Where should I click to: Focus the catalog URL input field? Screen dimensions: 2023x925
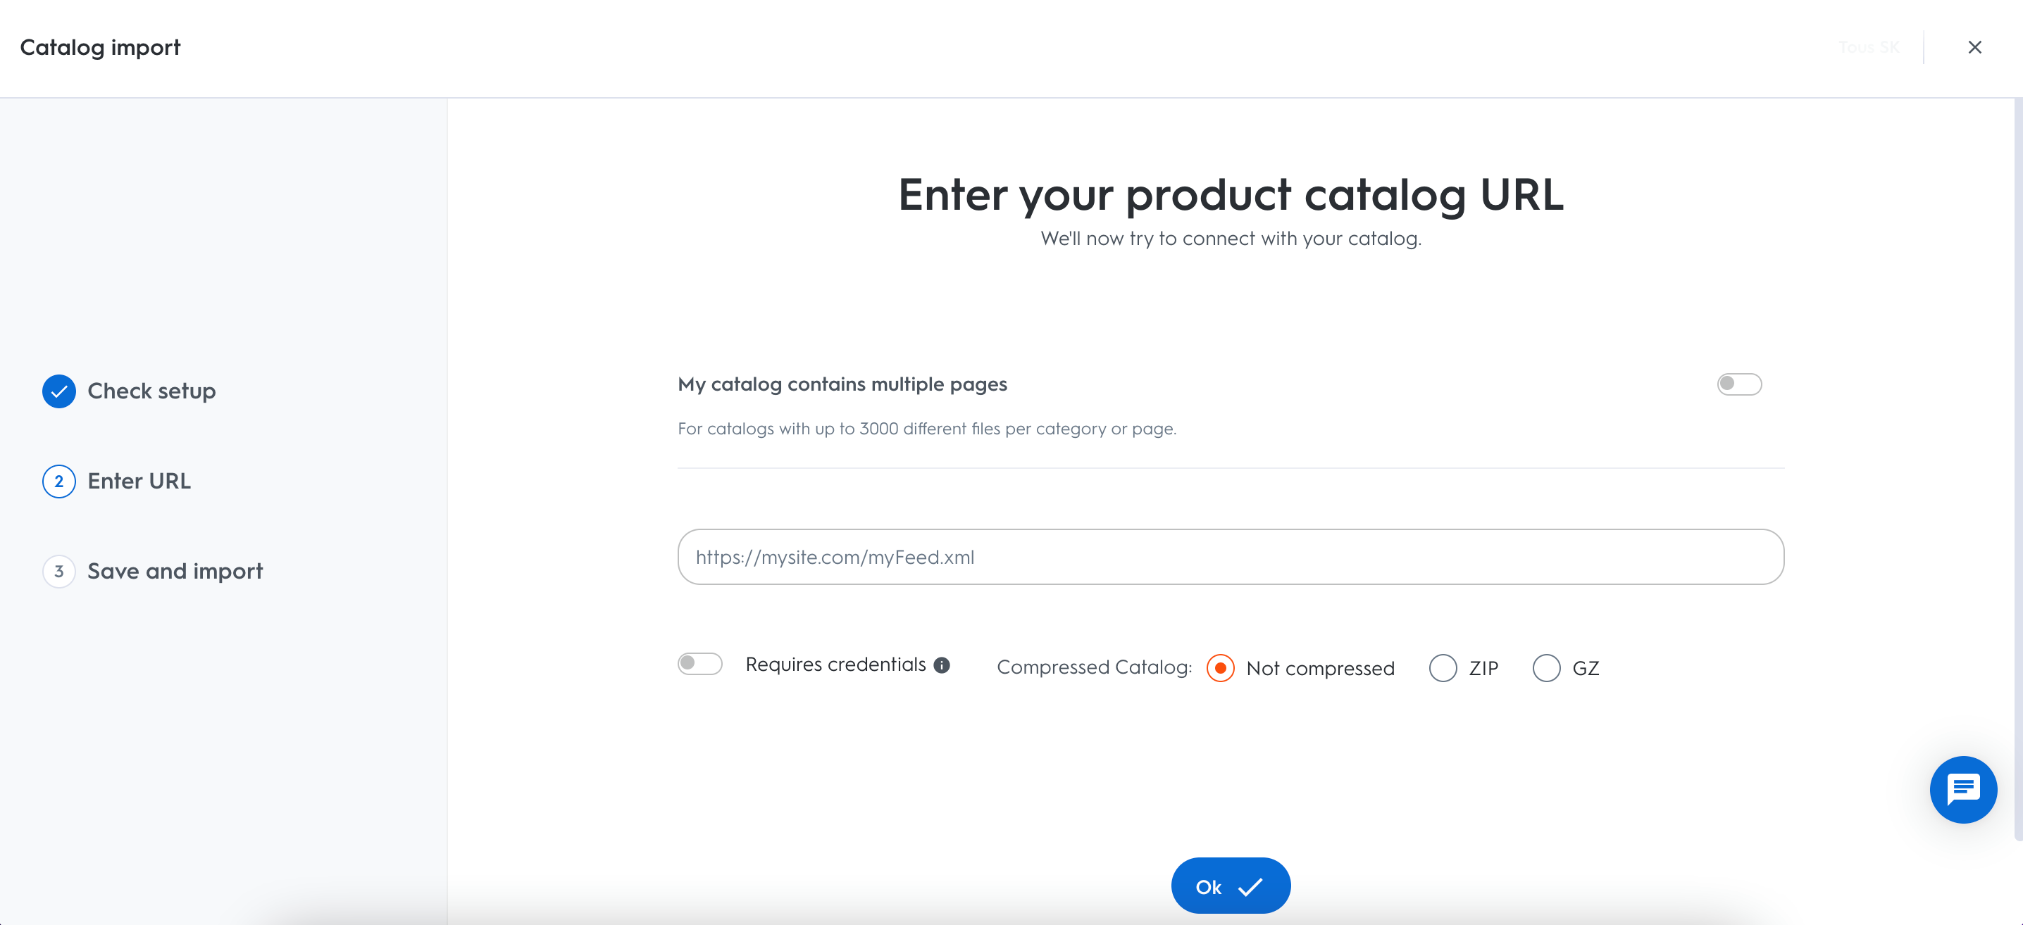point(1231,557)
